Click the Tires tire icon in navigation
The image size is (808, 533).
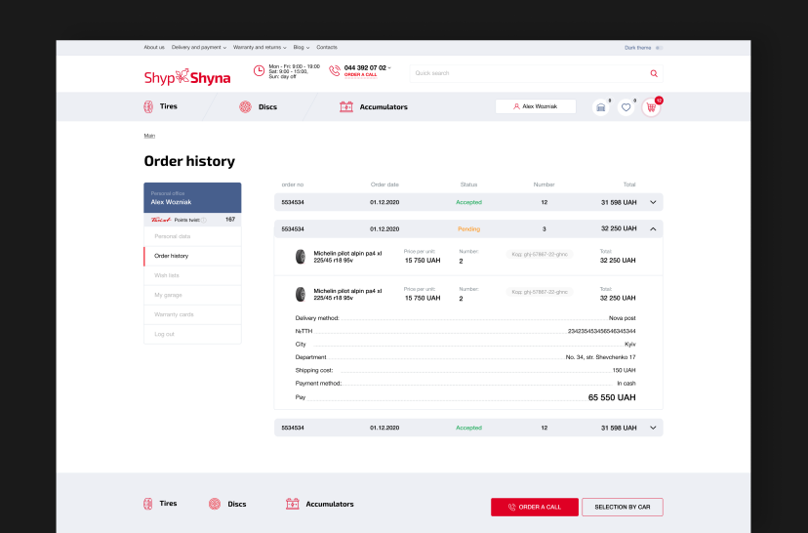(x=148, y=106)
